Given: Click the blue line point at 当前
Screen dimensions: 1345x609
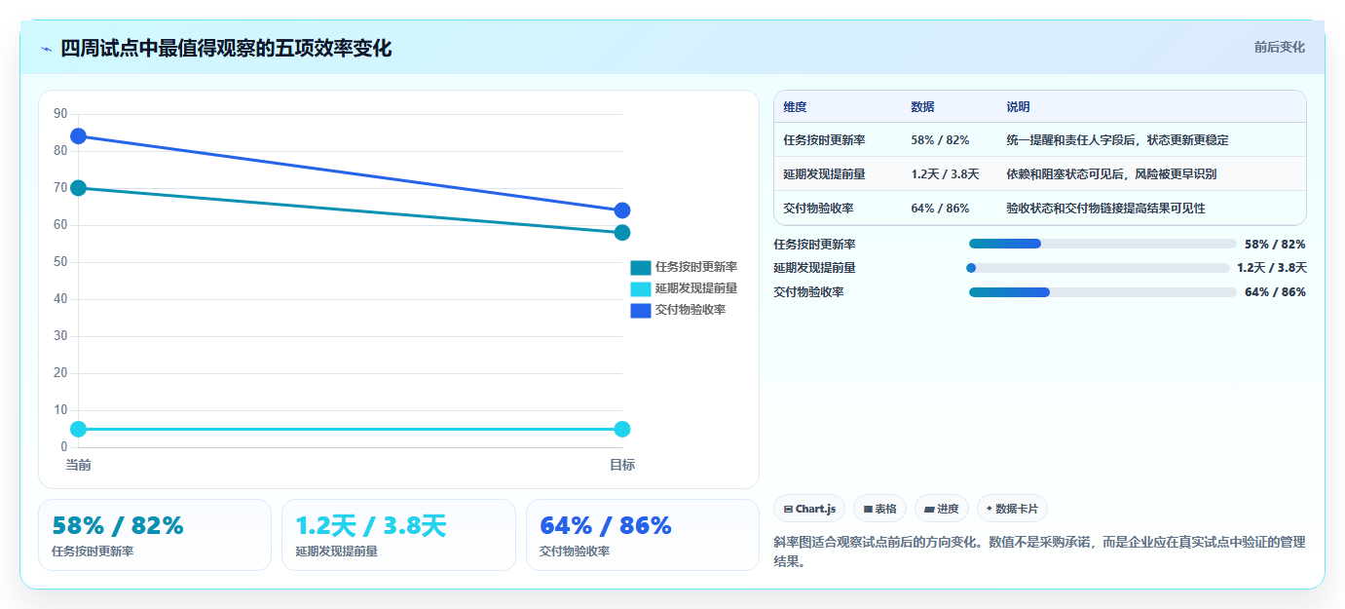Looking at the screenshot, I should tap(78, 136).
